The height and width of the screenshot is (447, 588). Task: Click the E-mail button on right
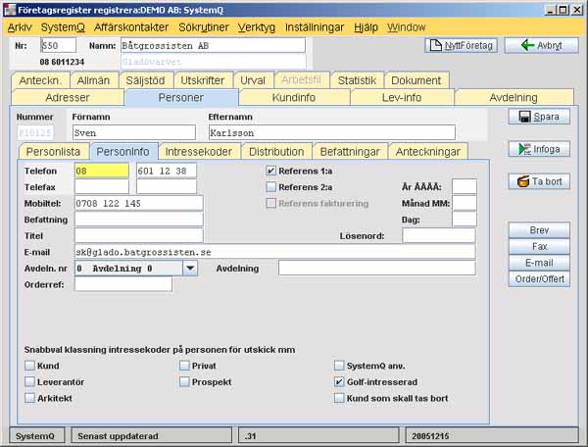pyautogui.click(x=539, y=263)
